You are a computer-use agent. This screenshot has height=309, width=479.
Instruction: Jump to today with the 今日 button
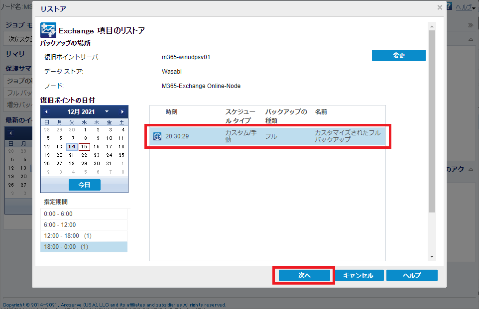tap(84, 185)
